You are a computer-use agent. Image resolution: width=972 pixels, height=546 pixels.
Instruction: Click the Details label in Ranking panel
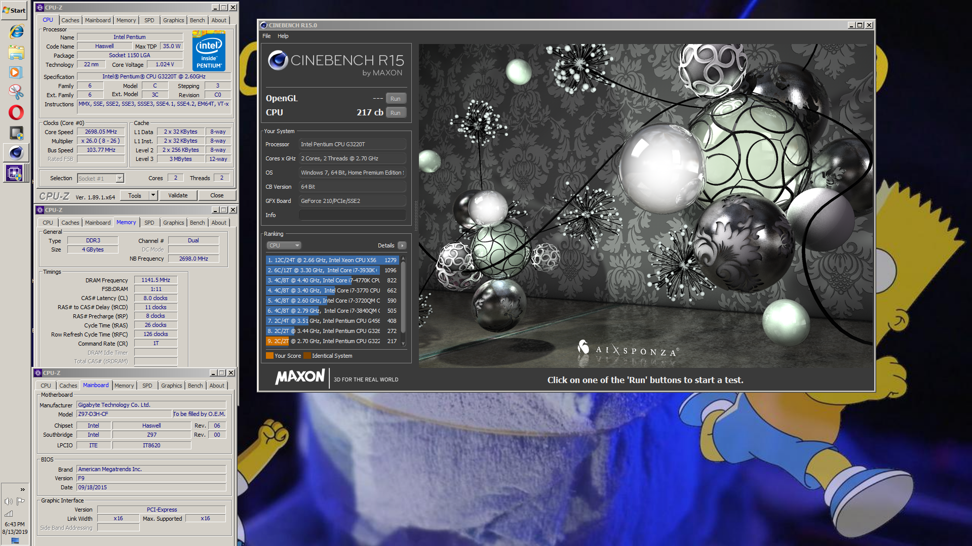coord(386,245)
